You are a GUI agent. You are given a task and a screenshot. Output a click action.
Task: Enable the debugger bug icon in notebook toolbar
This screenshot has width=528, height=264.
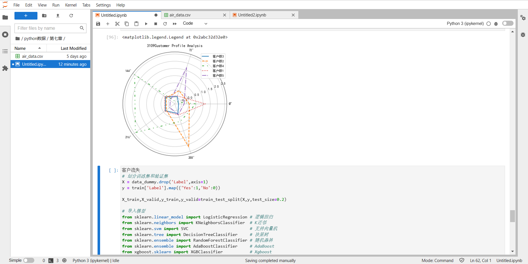496,24
